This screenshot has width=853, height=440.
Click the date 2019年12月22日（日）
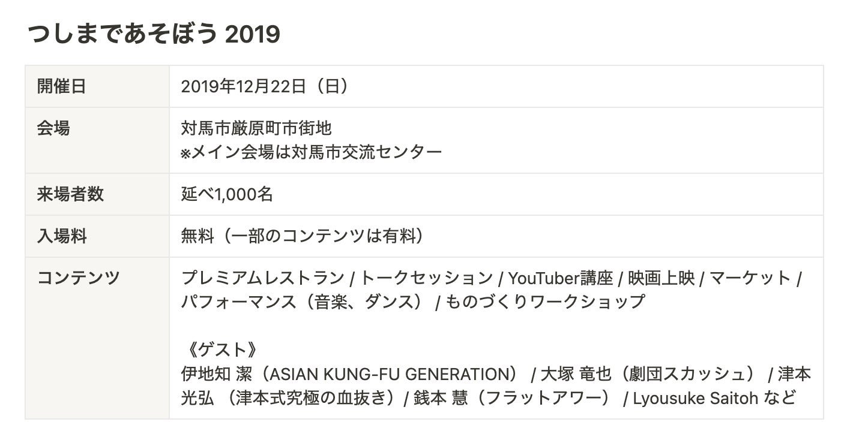point(265,86)
